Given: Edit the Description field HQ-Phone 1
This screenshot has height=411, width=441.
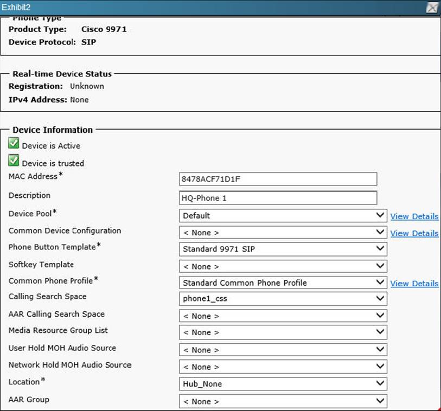Looking at the screenshot, I should (278, 198).
